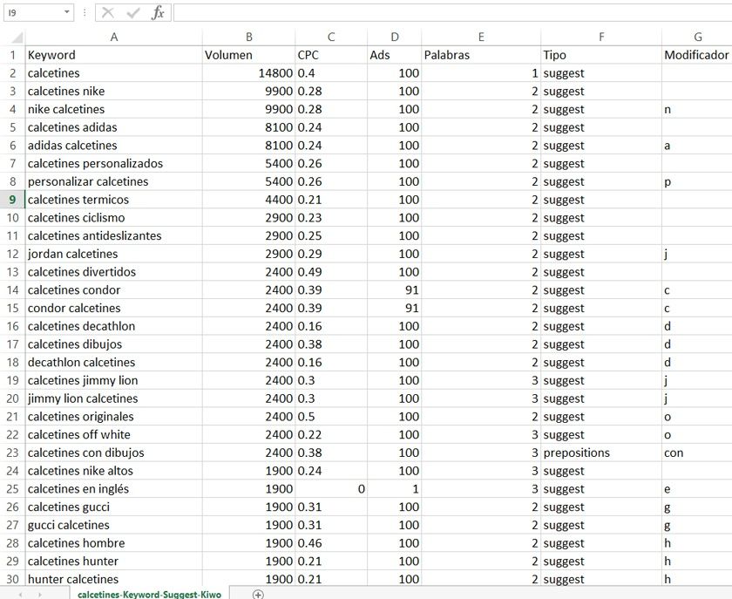Select the cell 'nike calcetines'
Viewport: 732px width, 599px height.
click(114, 109)
